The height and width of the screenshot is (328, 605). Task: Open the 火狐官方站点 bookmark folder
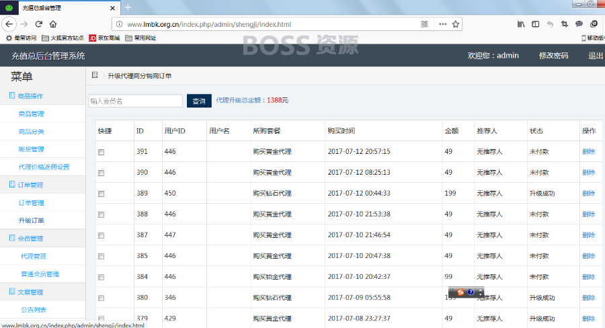(63, 38)
